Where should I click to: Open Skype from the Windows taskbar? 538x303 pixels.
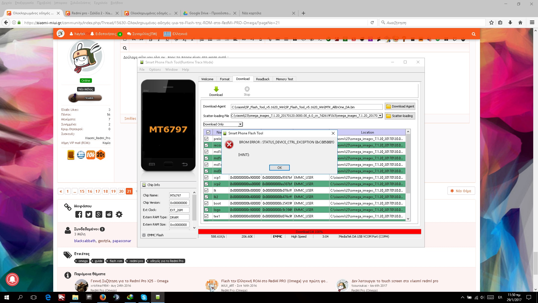point(144,297)
